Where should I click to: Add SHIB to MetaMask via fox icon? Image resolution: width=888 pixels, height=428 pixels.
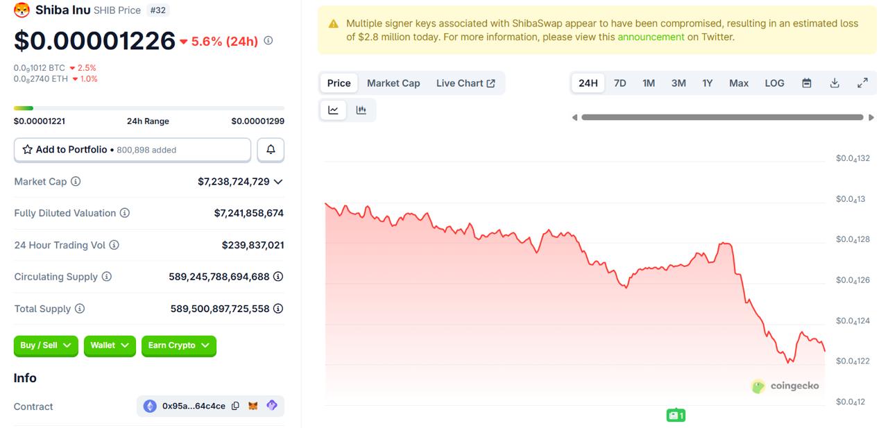coord(253,406)
